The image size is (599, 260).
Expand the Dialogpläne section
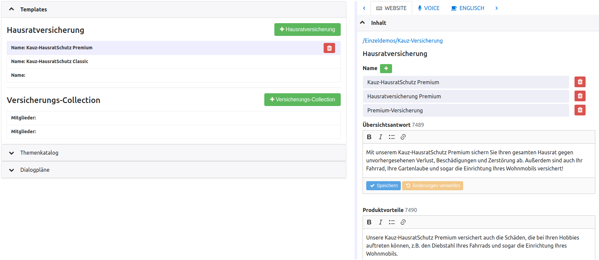pos(174,170)
